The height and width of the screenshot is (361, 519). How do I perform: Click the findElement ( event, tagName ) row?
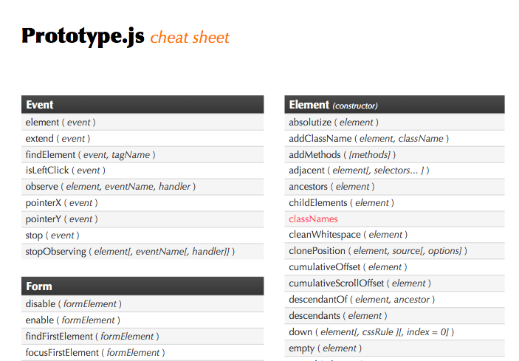(x=142, y=154)
